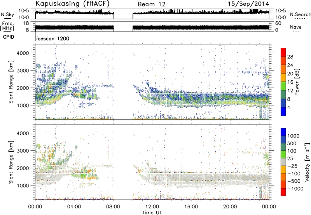Image resolution: width=311 pixels, height=215 pixels.
Task: Click the 'N.Sky' legend label
Action: (x=7, y=14)
